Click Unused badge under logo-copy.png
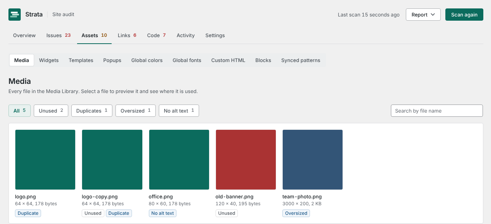The width and height of the screenshot is (491, 224). click(x=93, y=213)
